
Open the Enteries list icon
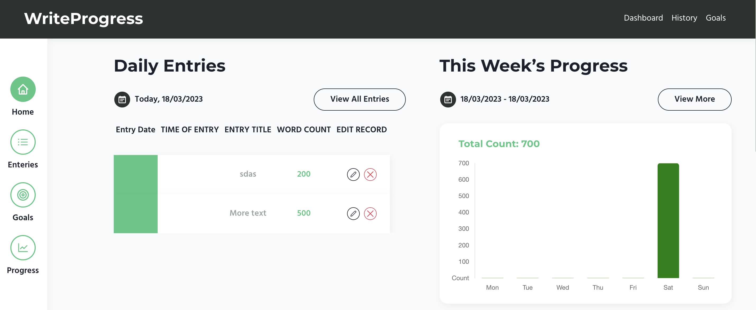pyautogui.click(x=23, y=142)
